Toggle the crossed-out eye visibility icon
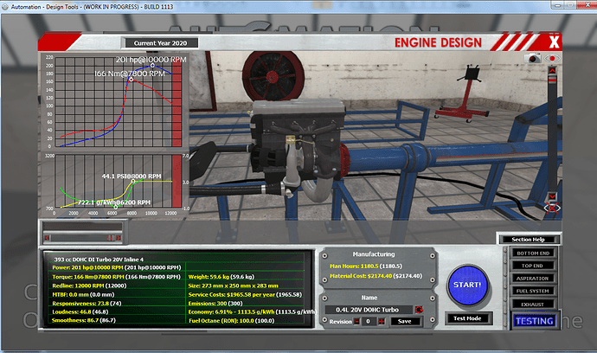 [552, 208]
